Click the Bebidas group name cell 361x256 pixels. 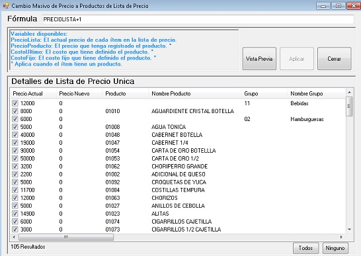300,103
